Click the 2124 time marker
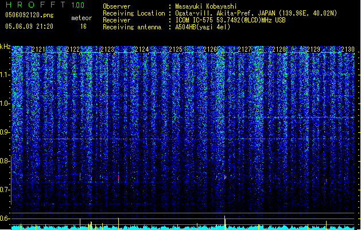This screenshot has height=230, width=361. pyautogui.click(x=142, y=49)
